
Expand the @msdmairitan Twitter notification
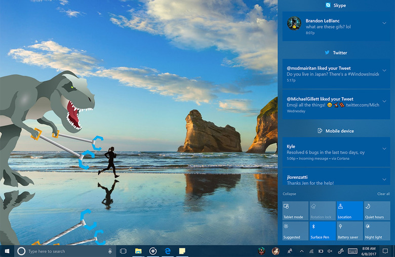coord(385,71)
